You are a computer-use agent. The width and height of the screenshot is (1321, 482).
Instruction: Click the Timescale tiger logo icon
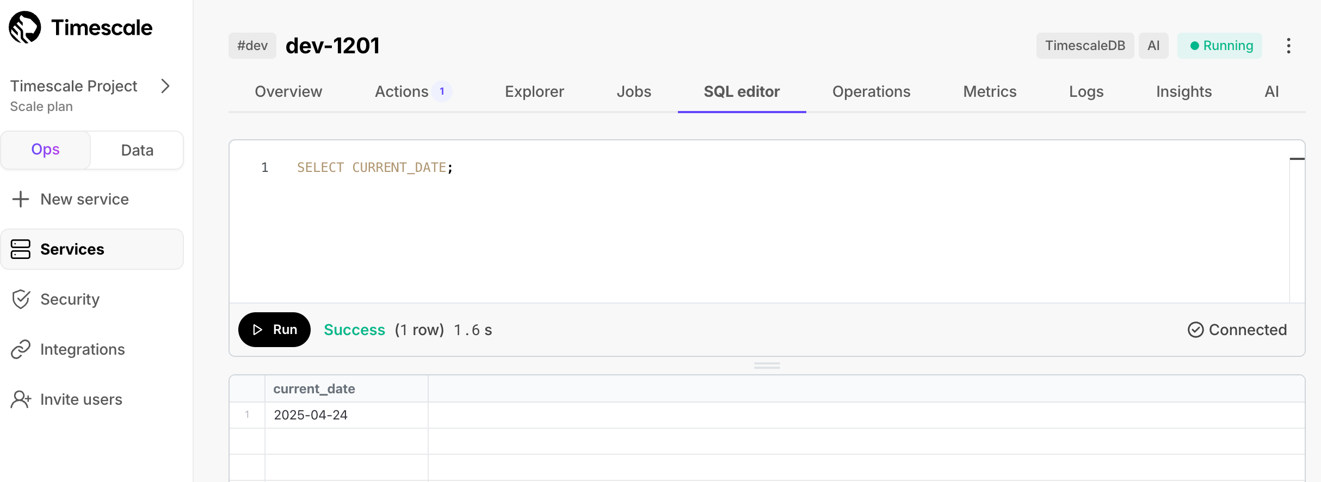[x=25, y=27]
